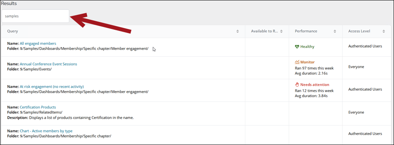Open Annual Conference Event Sessions query
Viewport: 394px width, 145px height.
click(48, 64)
